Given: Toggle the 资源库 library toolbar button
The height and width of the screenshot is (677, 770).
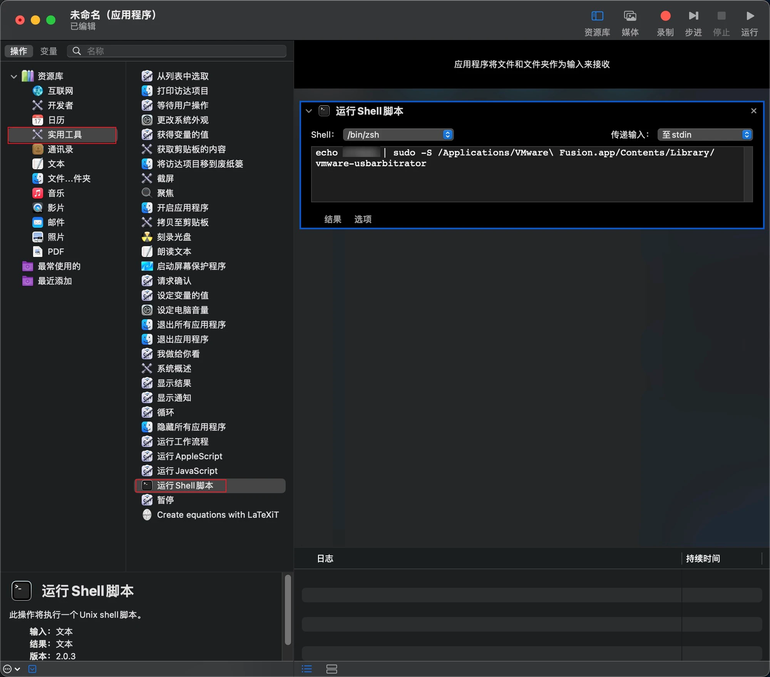Looking at the screenshot, I should [x=597, y=23].
